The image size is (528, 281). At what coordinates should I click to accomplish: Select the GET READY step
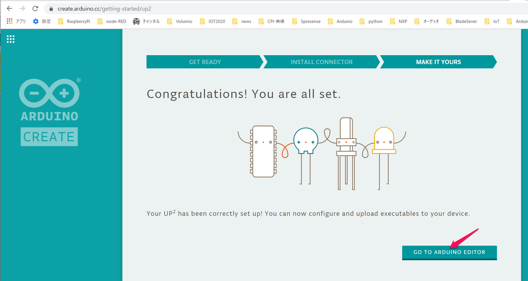coord(205,62)
